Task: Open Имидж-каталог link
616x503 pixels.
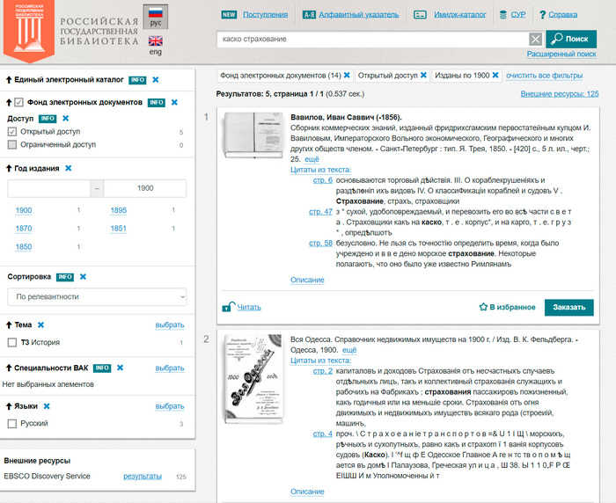Action: tap(459, 15)
